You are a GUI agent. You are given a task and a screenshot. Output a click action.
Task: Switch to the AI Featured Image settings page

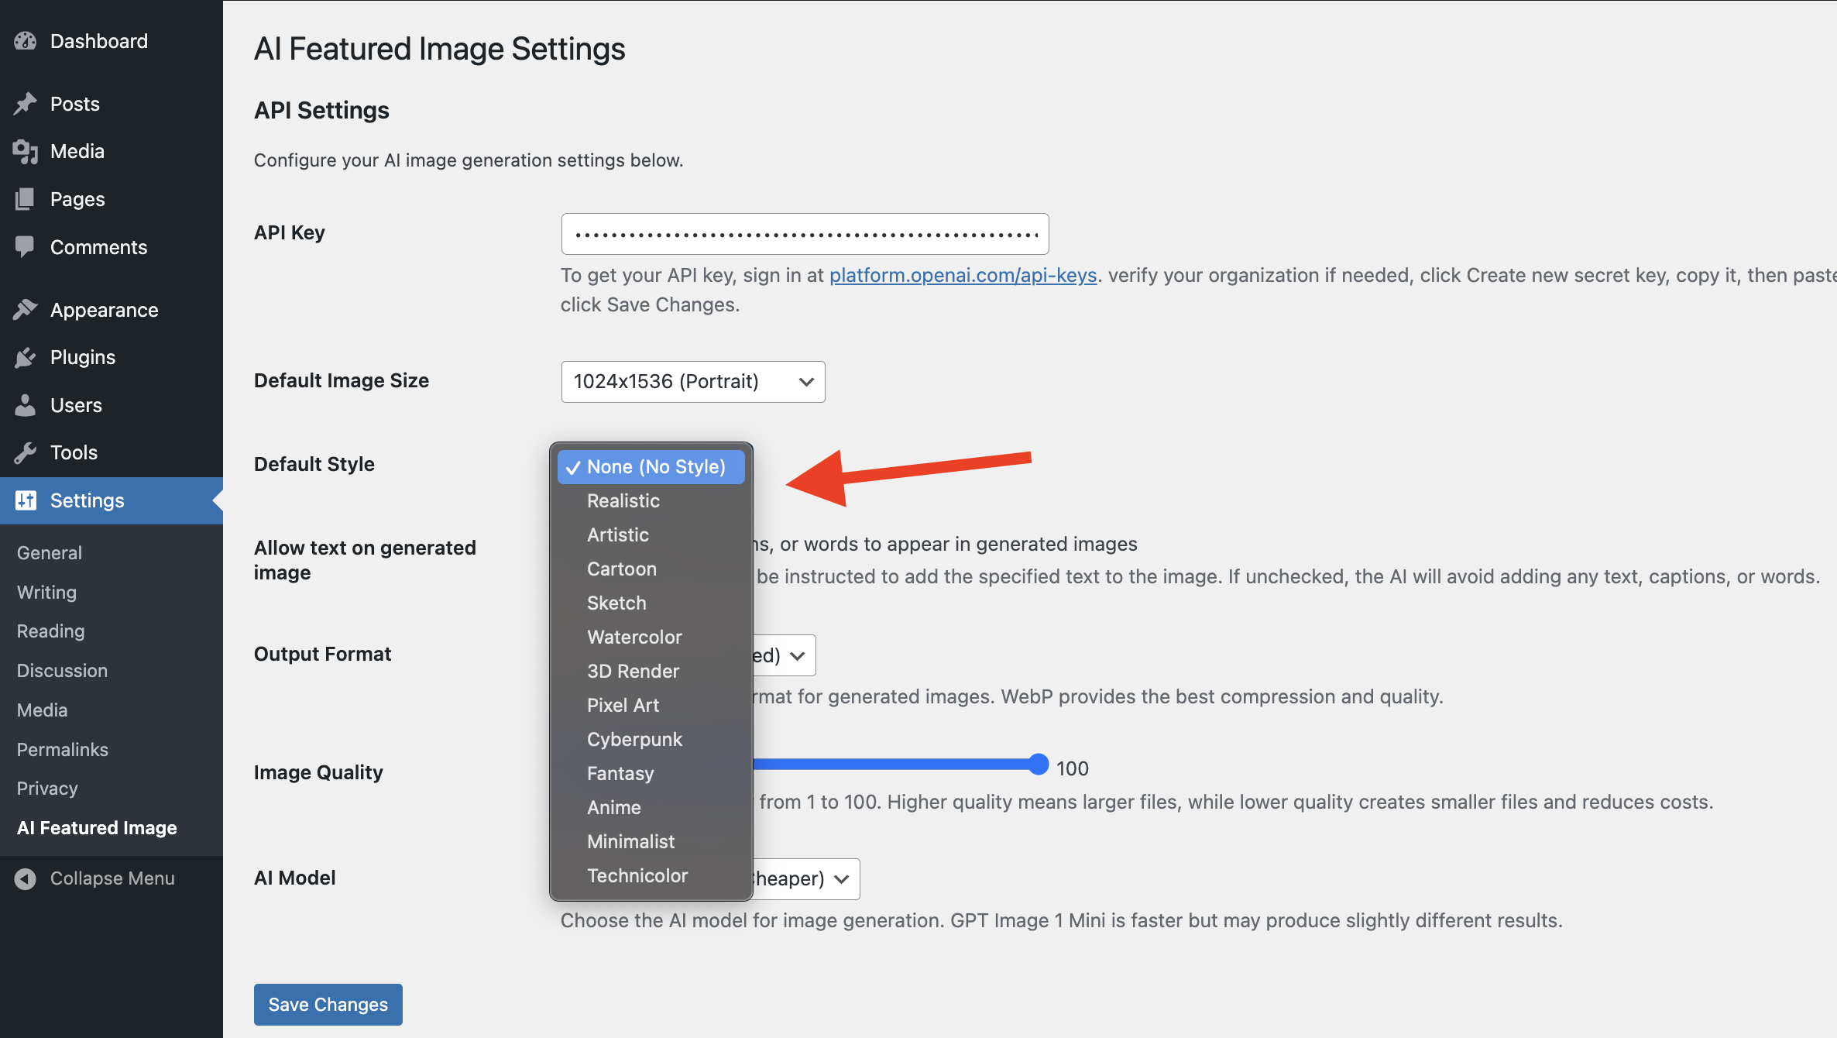[x=96, y=827]
